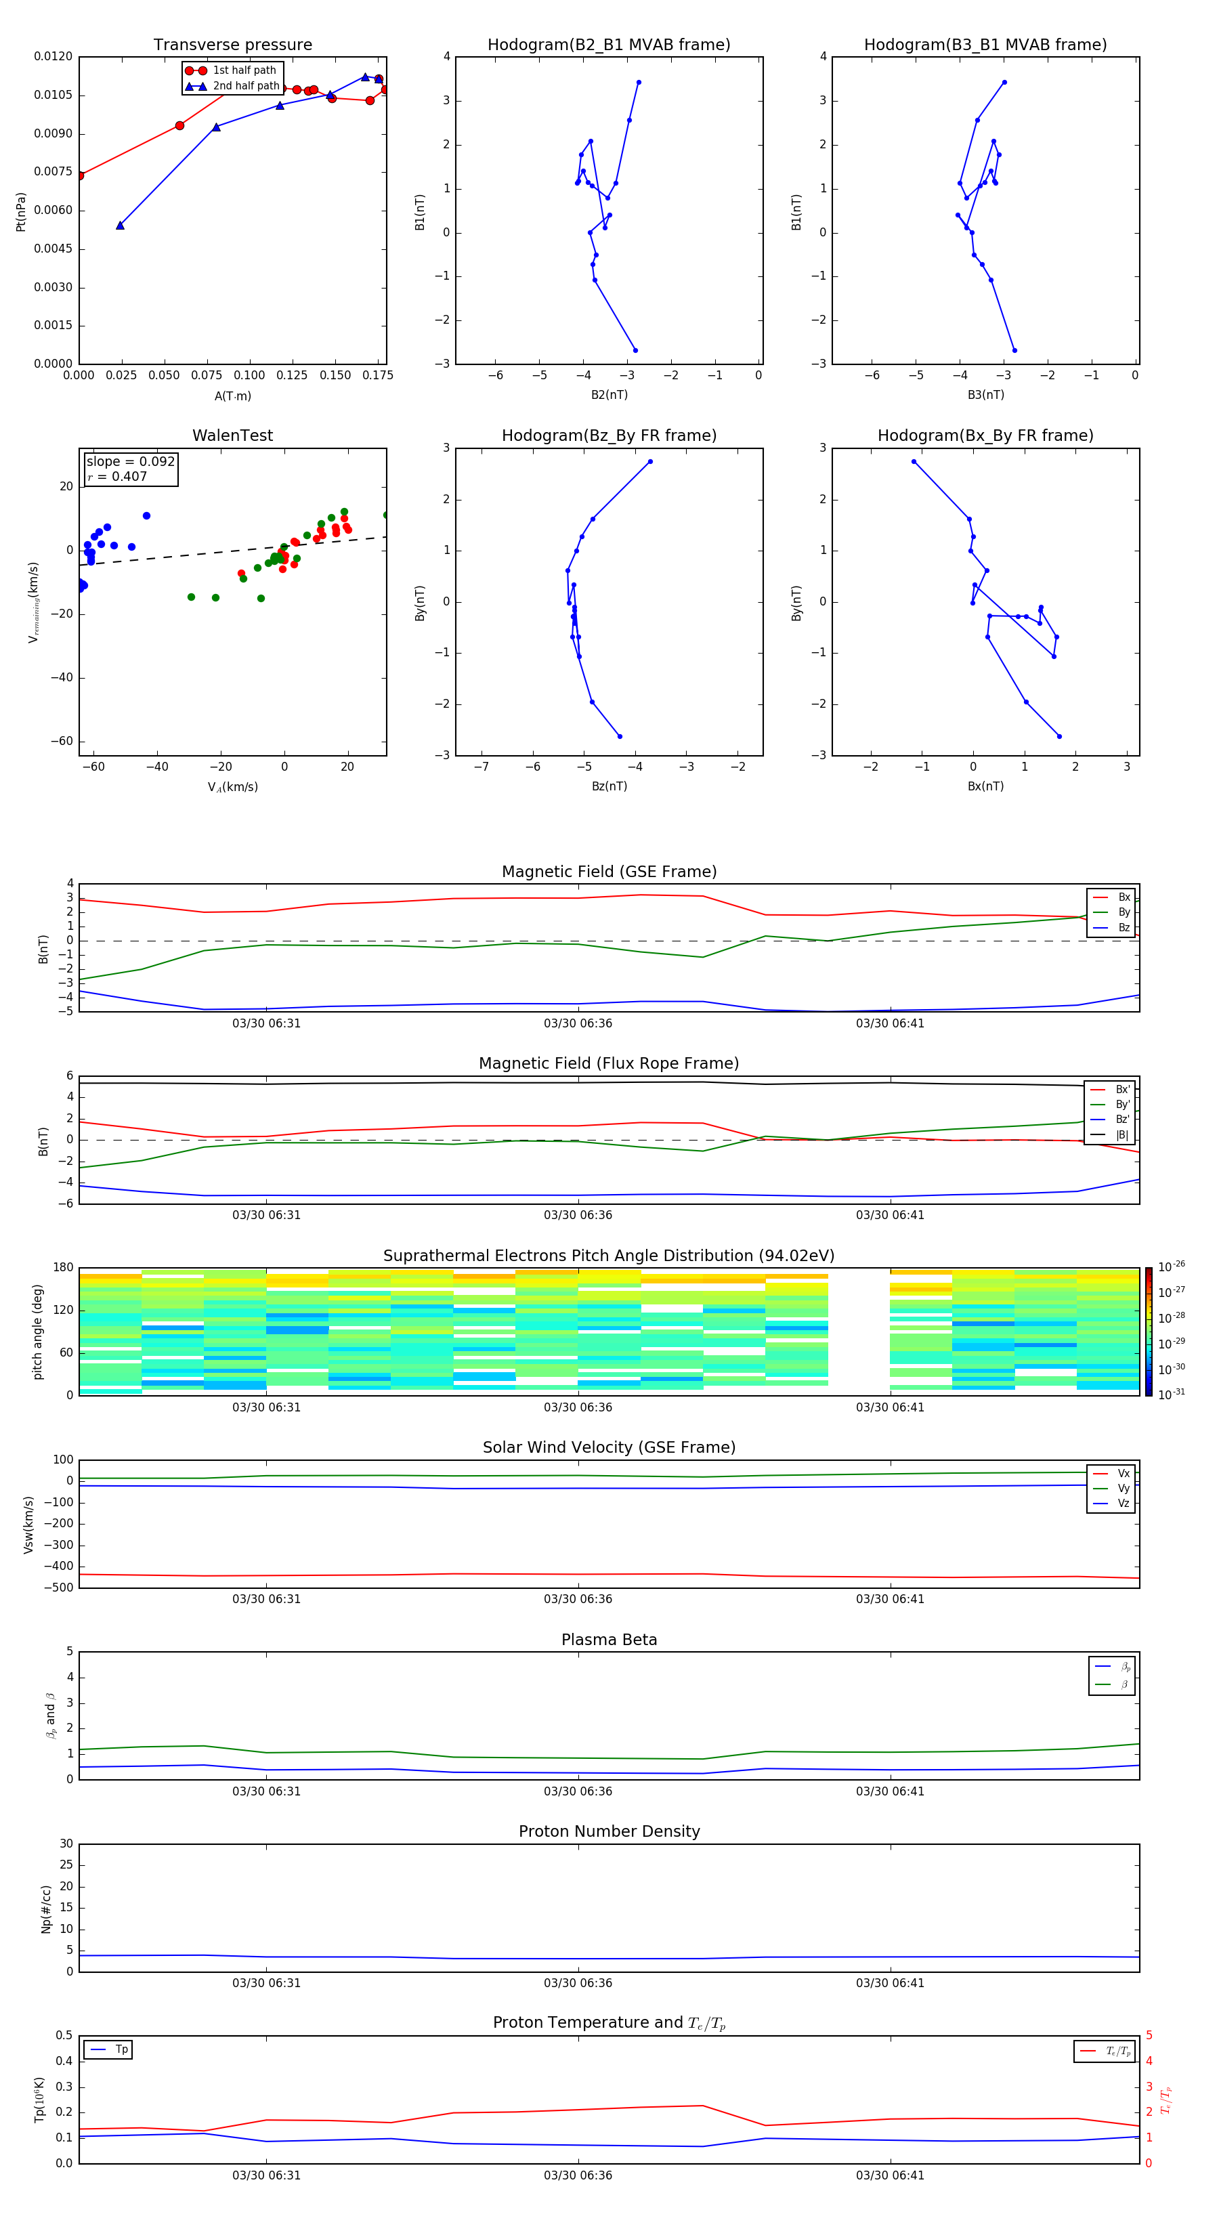Click the 'By' legend entry in GSE plot
This screenshot has height=2235, width=1219.
[1111, 912]
